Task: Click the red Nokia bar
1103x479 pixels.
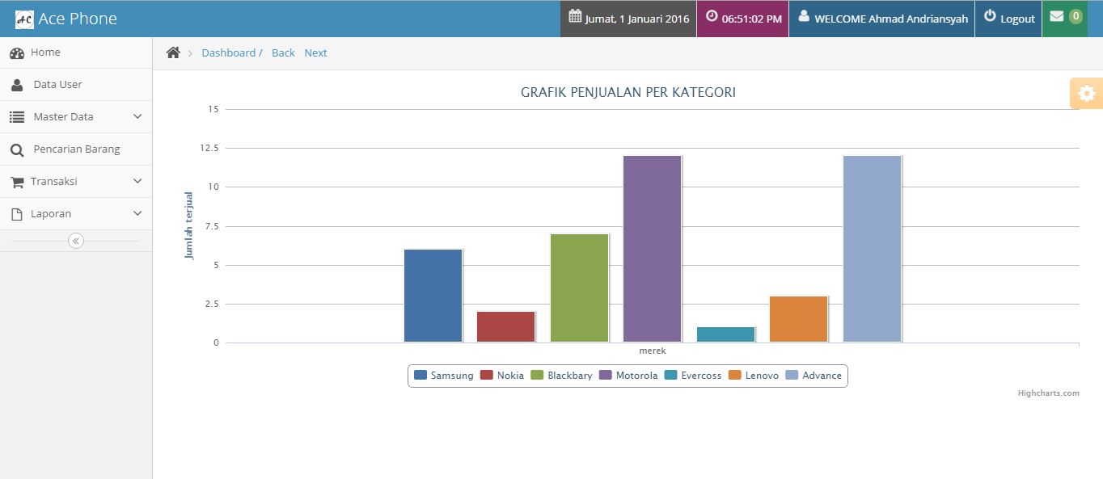Action: coord(506,327)
